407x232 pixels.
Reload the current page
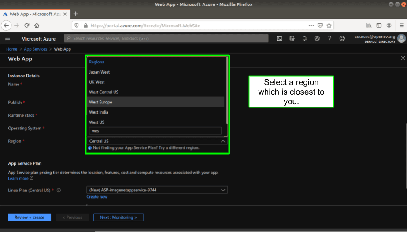coord(26,26)
